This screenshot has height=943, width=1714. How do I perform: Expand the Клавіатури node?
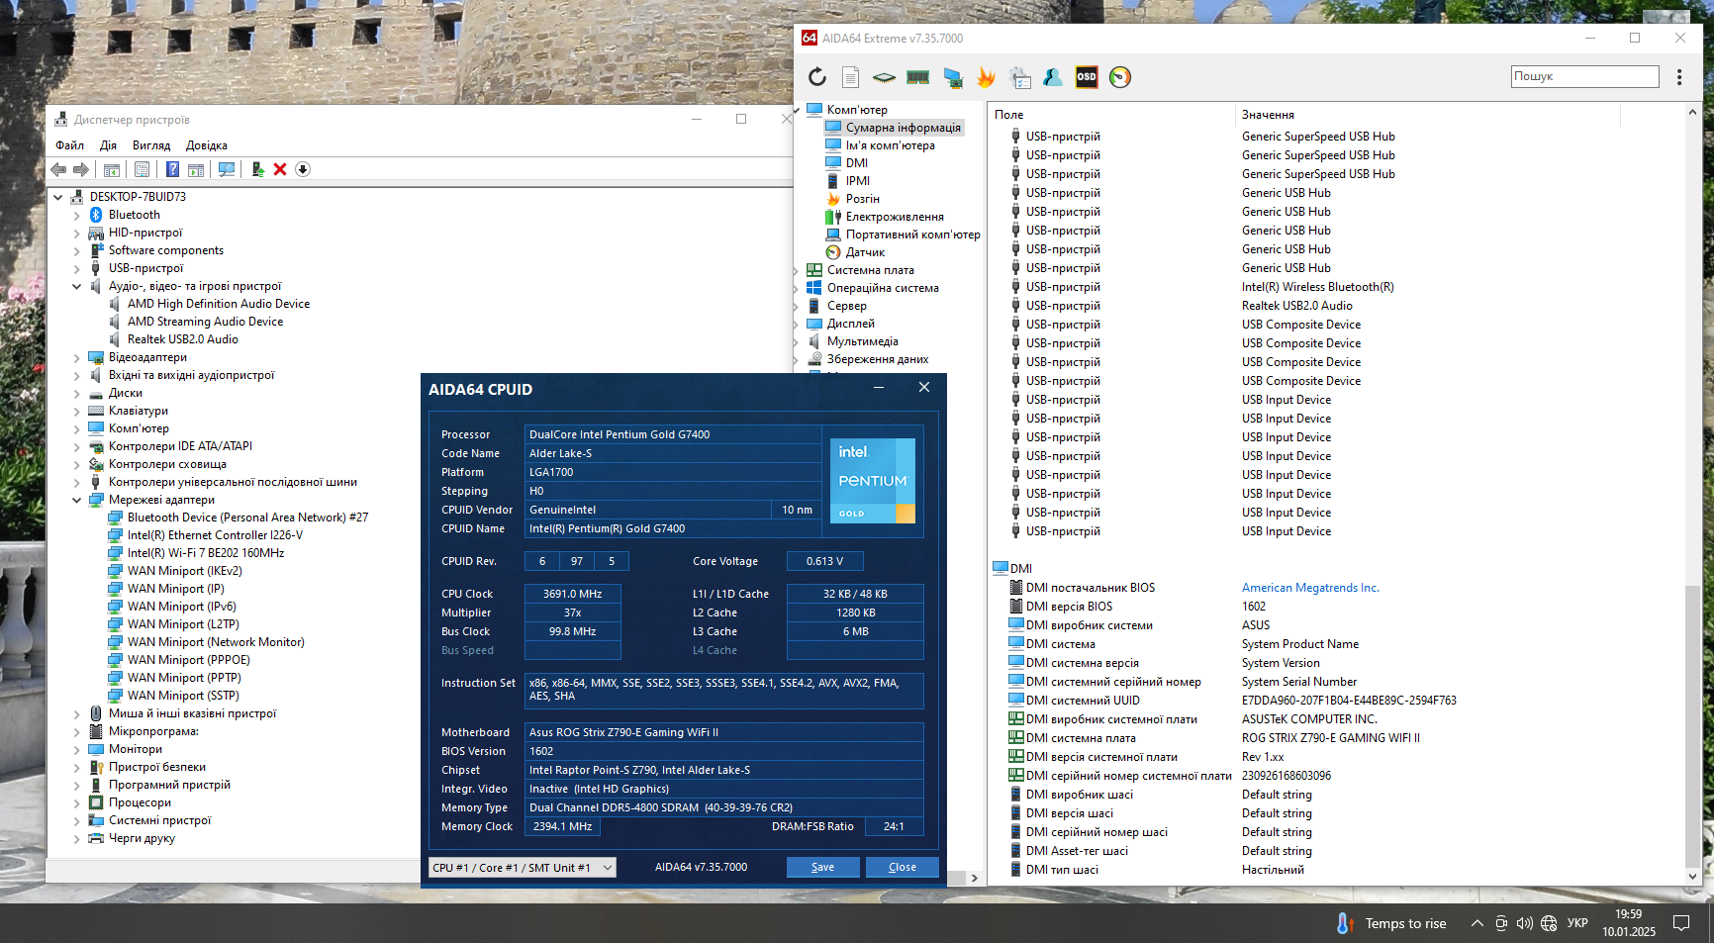pos(77,411)
